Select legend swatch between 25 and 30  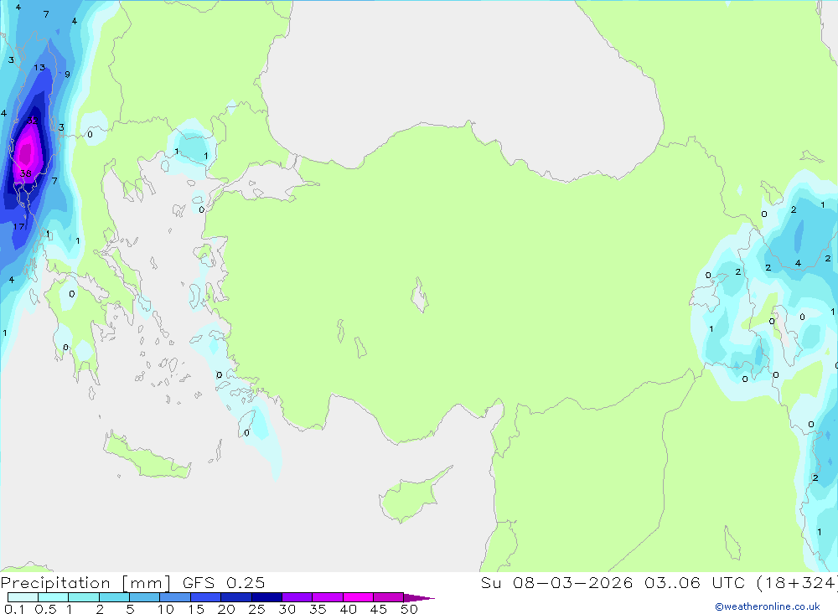coord(266,597)
